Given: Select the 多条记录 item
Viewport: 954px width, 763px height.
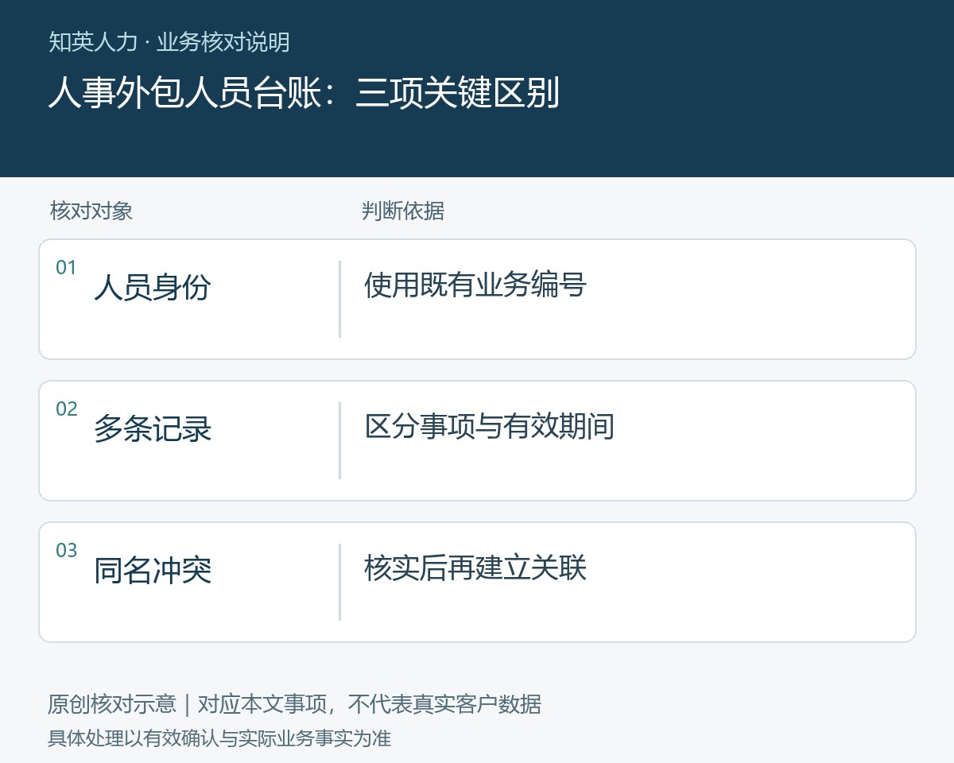Looking at the screenshot, I should (x=153, y=428).
